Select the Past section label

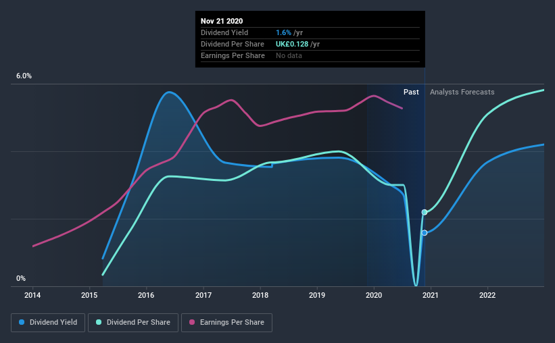411,92
